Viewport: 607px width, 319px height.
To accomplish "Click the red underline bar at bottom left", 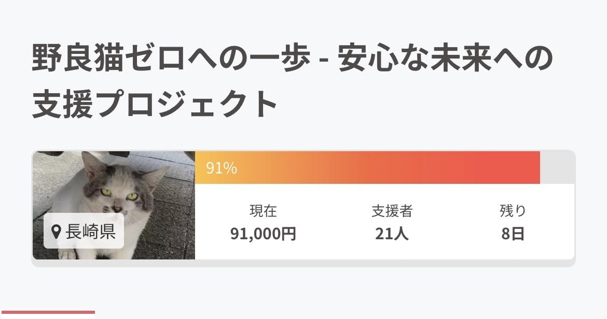I will click(48, 312).
